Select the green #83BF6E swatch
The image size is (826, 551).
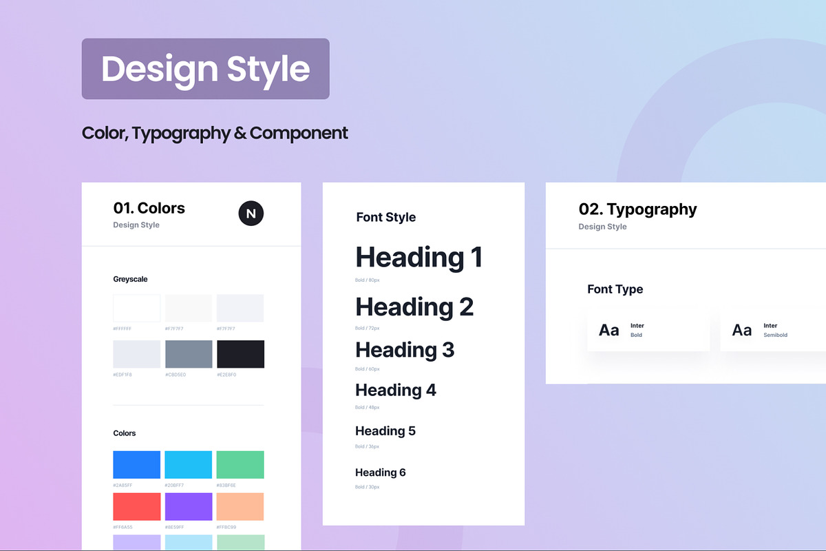pyautogui.click(x=240, y=465)
